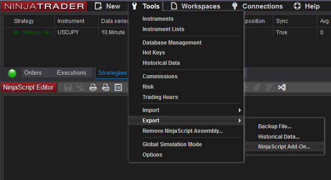This screenshot has height=180, width=331.
Task: Sort by the Data series column header
Action: 114,21
